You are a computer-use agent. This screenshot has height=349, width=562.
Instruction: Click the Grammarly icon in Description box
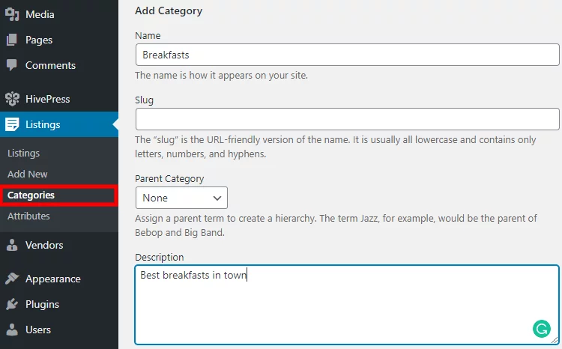[542, 329]
